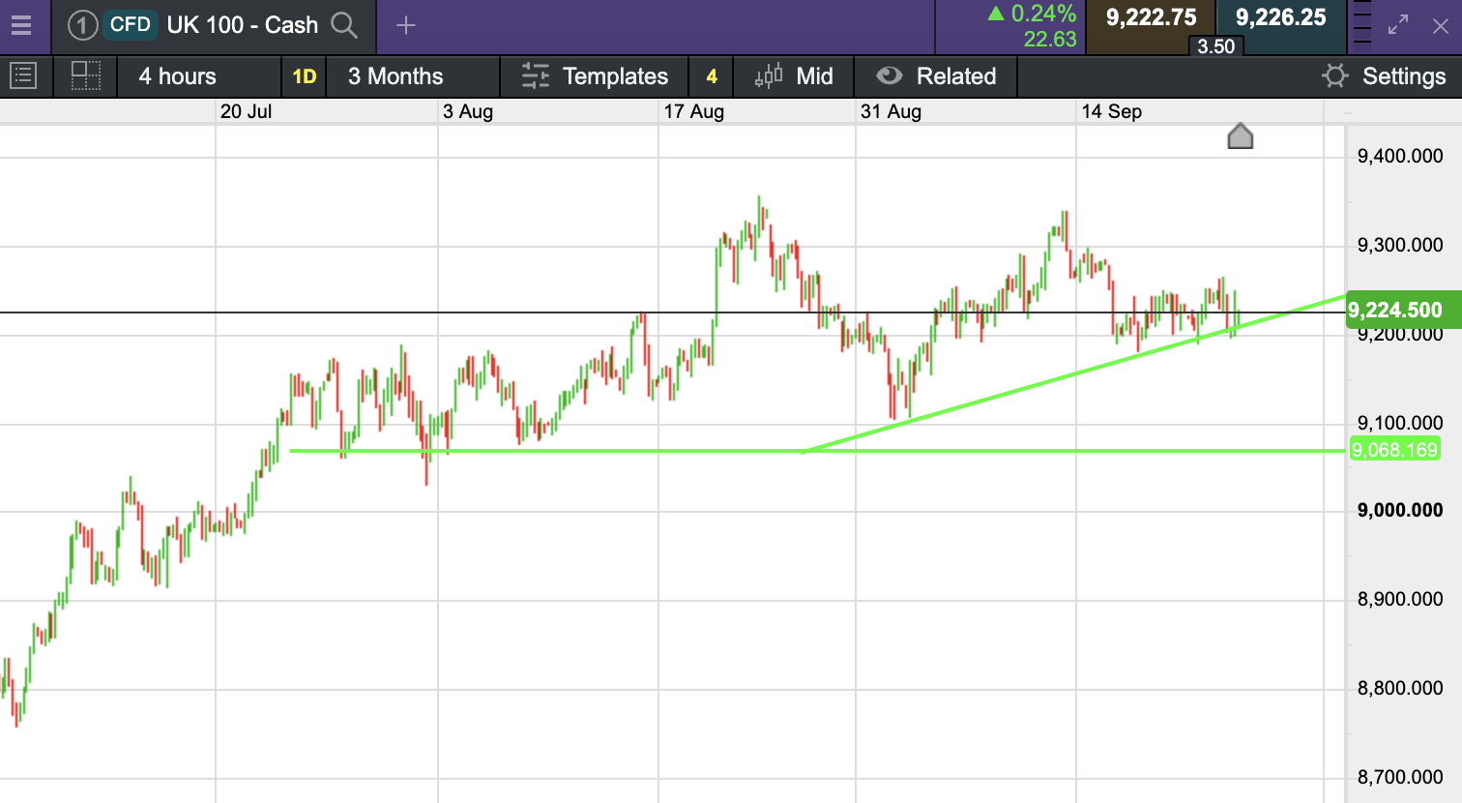Click the product search magnifier icon
1462x803 pixels.
tap(344, 25)
